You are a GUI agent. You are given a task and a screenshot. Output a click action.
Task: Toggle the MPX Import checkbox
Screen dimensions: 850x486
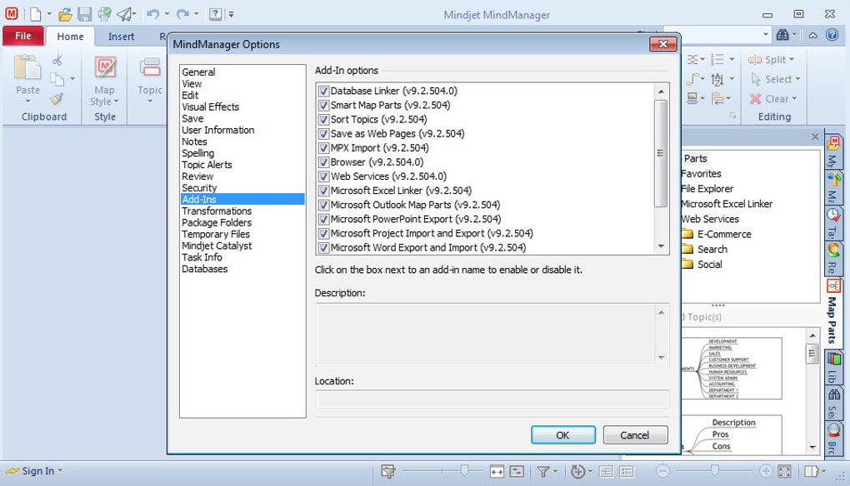point(323,148)
